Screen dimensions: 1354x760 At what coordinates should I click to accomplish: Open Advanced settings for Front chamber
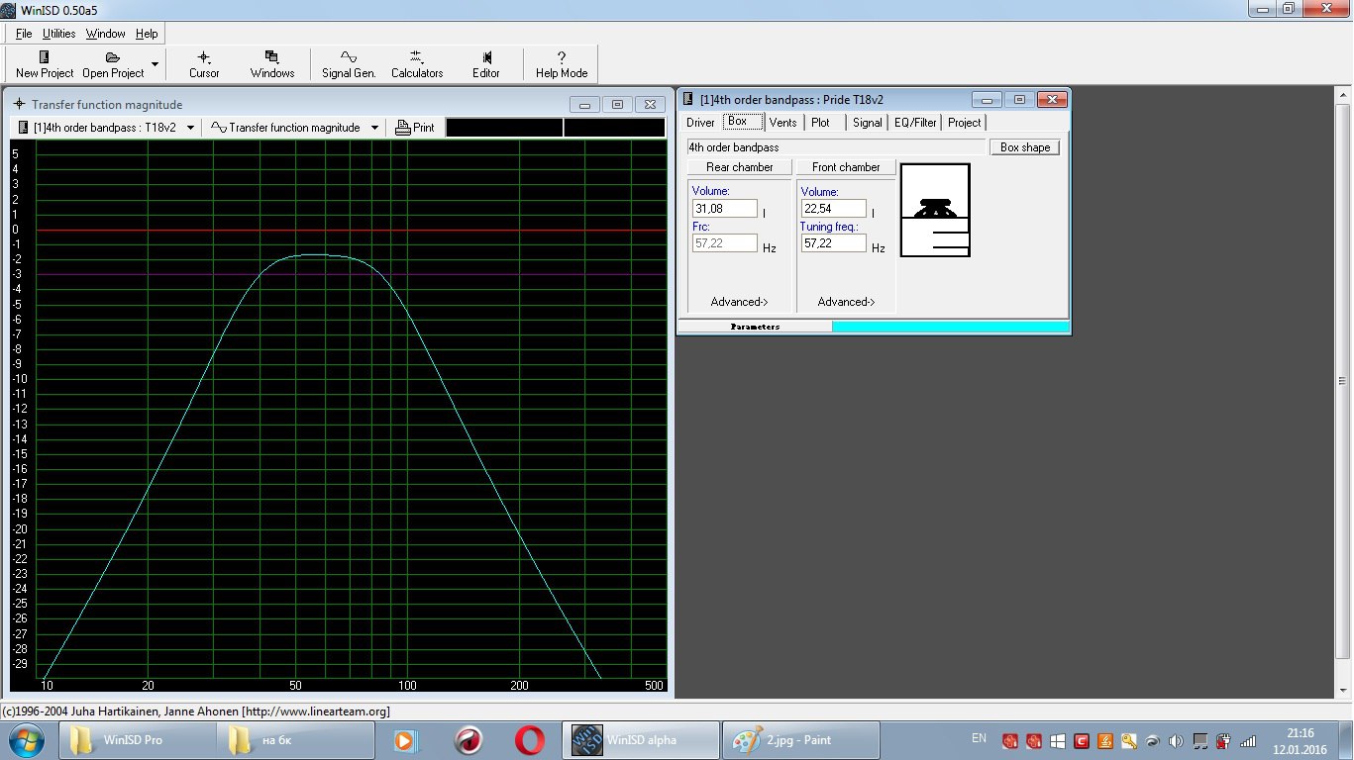(845, 302)
